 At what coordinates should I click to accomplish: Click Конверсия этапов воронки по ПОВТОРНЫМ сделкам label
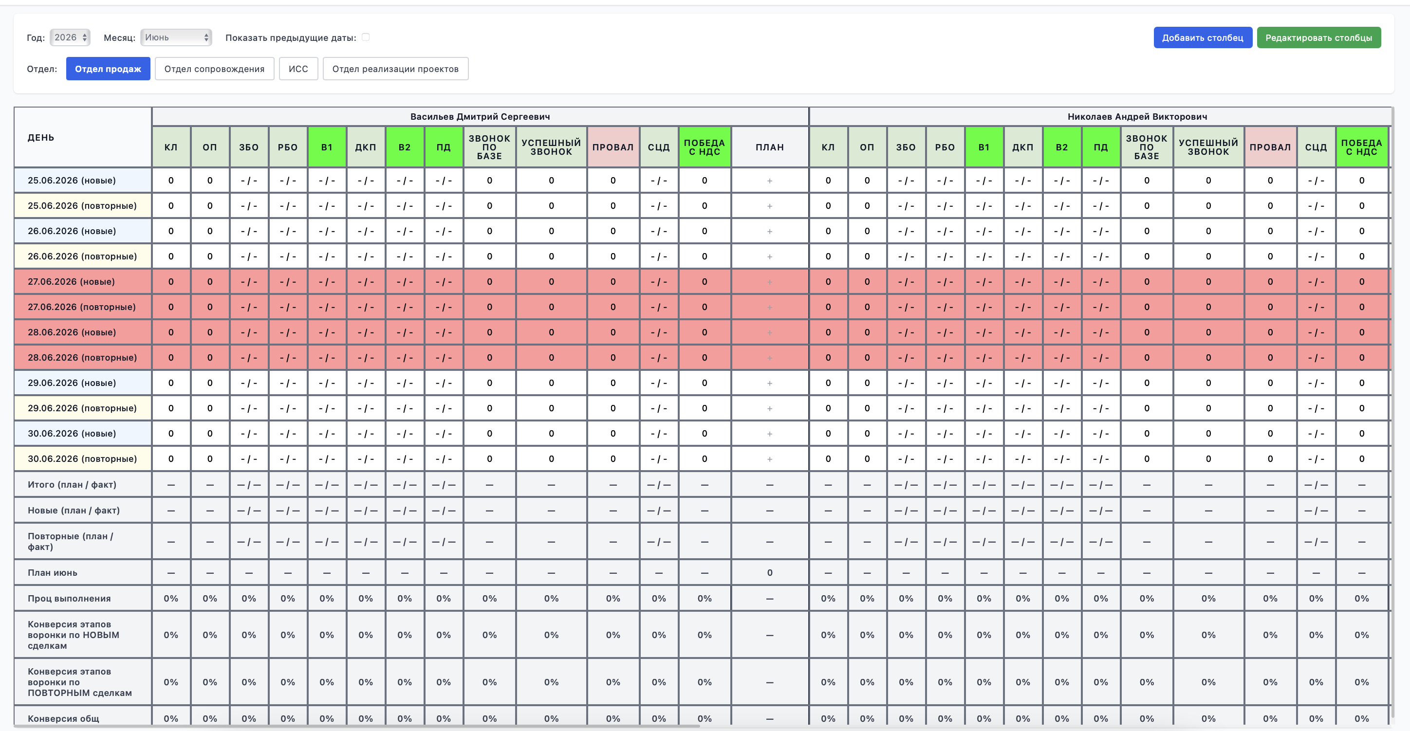(83, 682)
